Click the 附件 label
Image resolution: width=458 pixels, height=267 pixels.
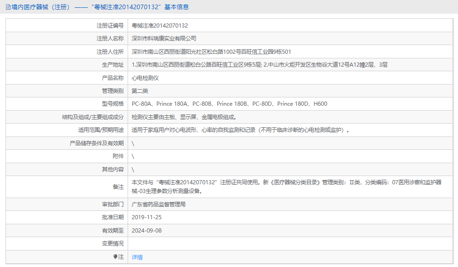[x=118, y=156]
